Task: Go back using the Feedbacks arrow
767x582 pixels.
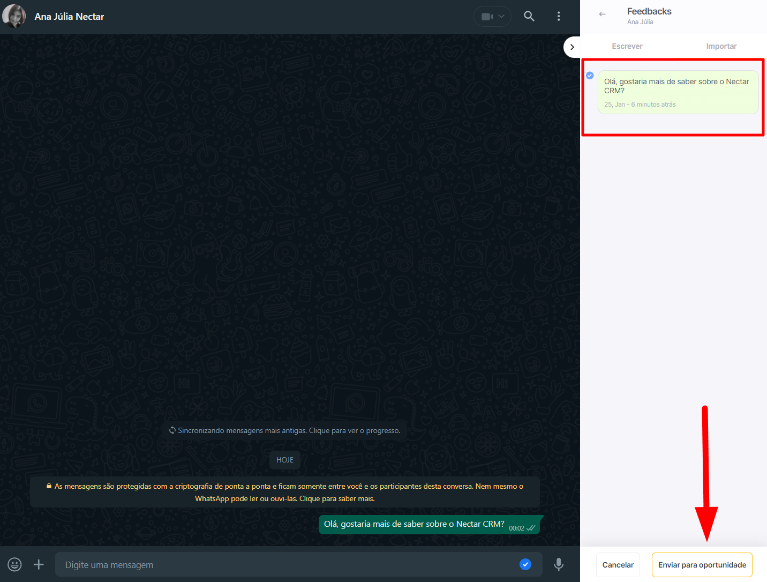Action: point(603,14)
